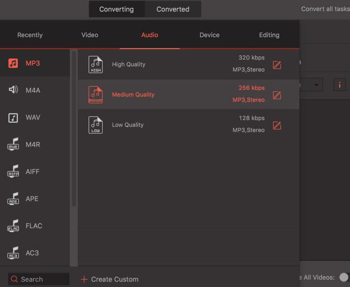Choose the APE format icon
The width and height of the screenshot is (350, 287).
coord(13,199)
